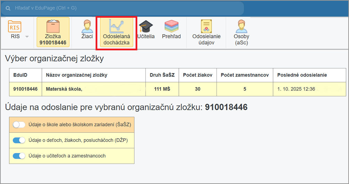The width and height of the screenshot is (349, 184).
Task: Click the Druh ŠaŠZ column header
Action: pyautogui.click(x=162, y=75)
